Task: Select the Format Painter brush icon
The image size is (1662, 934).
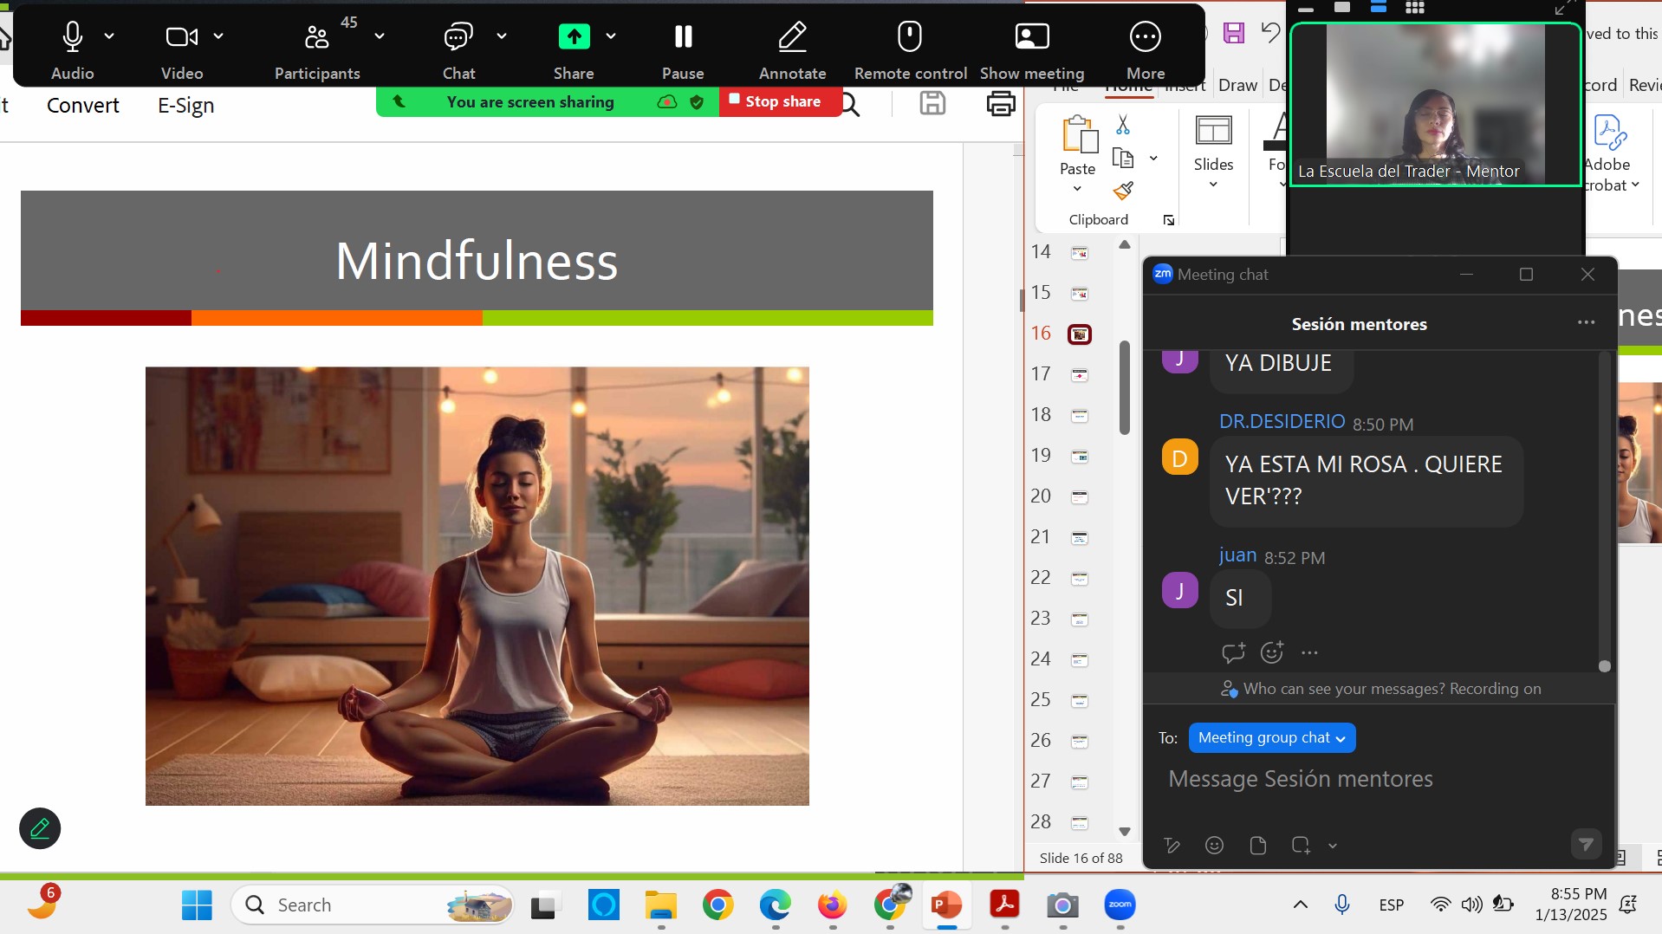Action: click(1123, 190)
